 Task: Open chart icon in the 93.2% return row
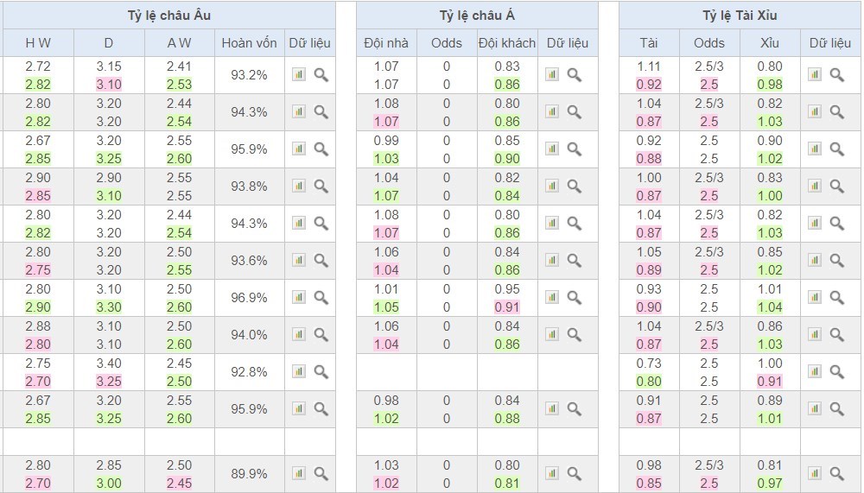[x=299, y=74]
